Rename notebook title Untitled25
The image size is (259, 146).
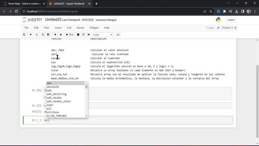pos(53,19)
